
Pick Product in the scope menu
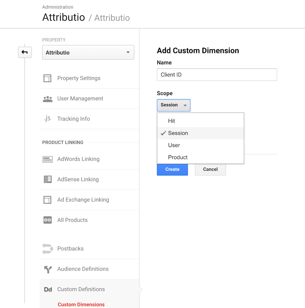[178, 157]
